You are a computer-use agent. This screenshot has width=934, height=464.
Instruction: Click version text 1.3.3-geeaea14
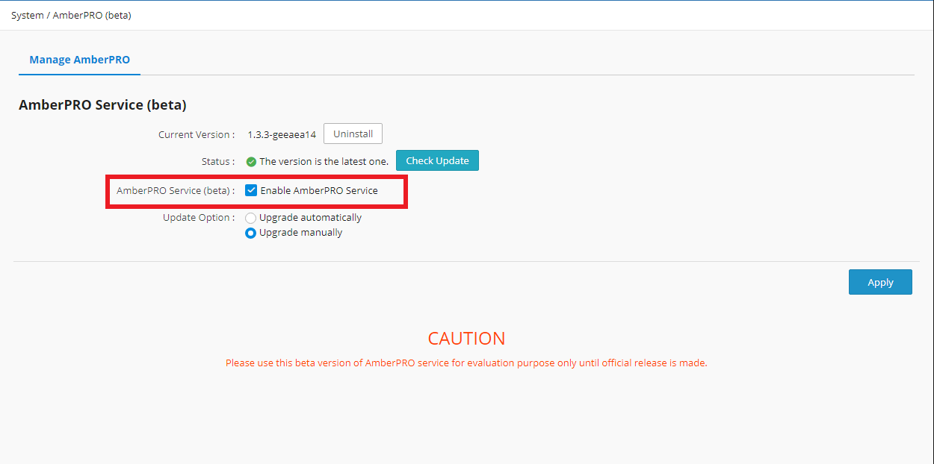tap(282, 135)
